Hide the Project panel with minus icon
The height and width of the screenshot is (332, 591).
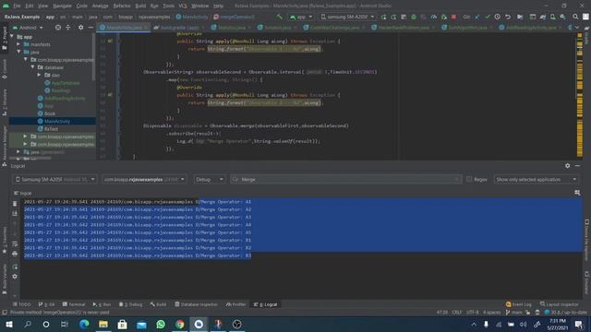coord(90,28)
